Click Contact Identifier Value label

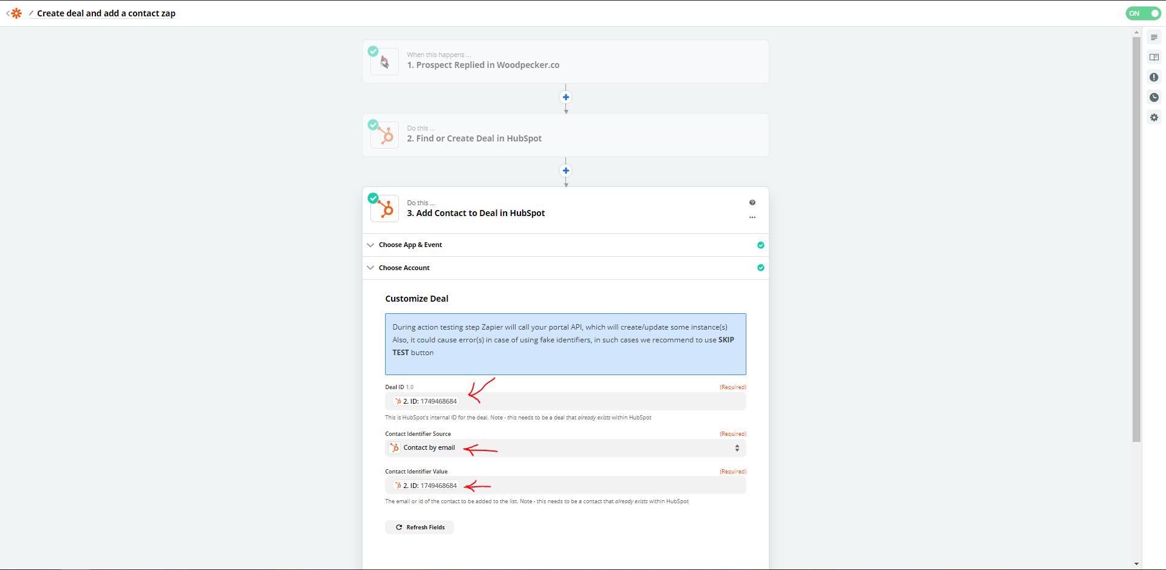(x=416, y=472)
